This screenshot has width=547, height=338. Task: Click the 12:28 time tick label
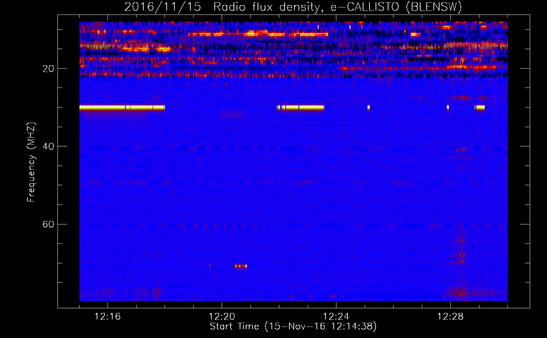[450, 317]
